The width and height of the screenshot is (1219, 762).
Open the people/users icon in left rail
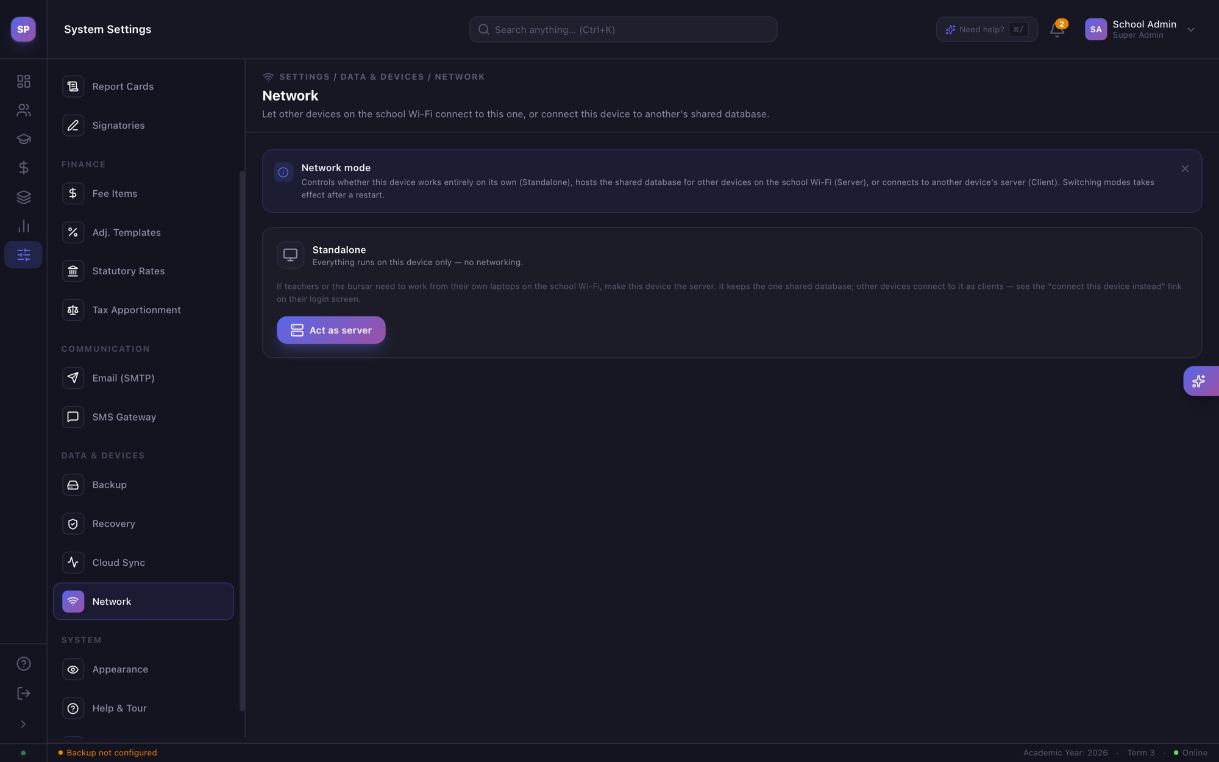23,110
